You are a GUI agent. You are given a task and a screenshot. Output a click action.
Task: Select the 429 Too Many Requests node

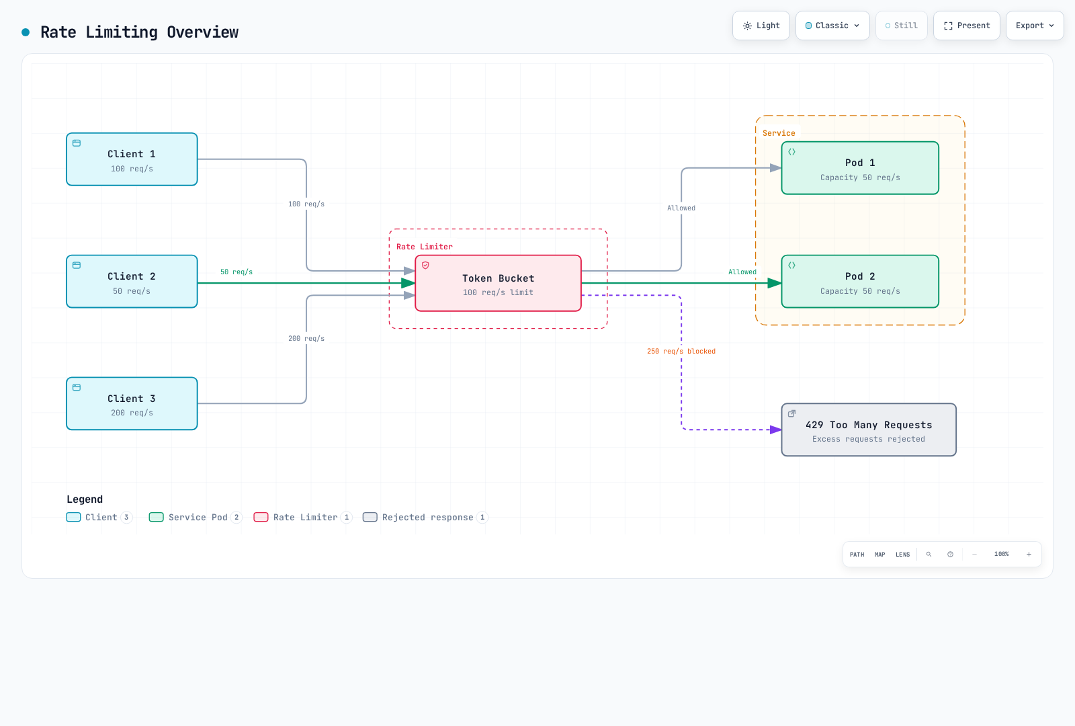[869, 430]
